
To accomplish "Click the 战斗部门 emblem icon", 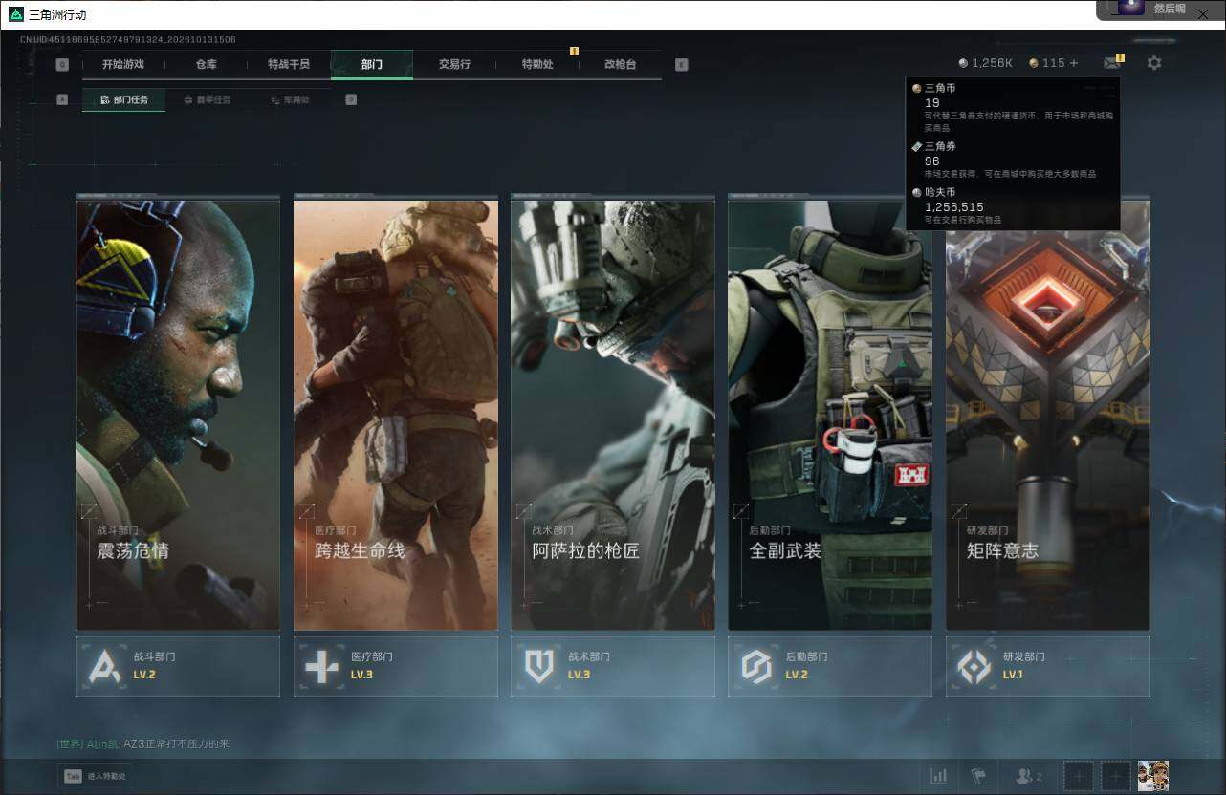I will coord(104,666).
